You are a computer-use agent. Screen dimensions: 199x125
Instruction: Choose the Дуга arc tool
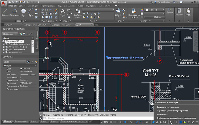coord(31,12)
